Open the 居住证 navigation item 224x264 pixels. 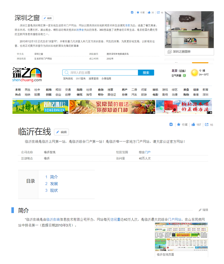112,94
